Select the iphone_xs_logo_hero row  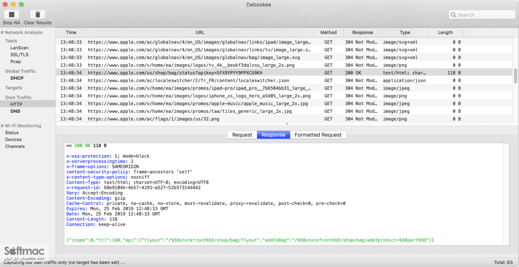[284, 96]
